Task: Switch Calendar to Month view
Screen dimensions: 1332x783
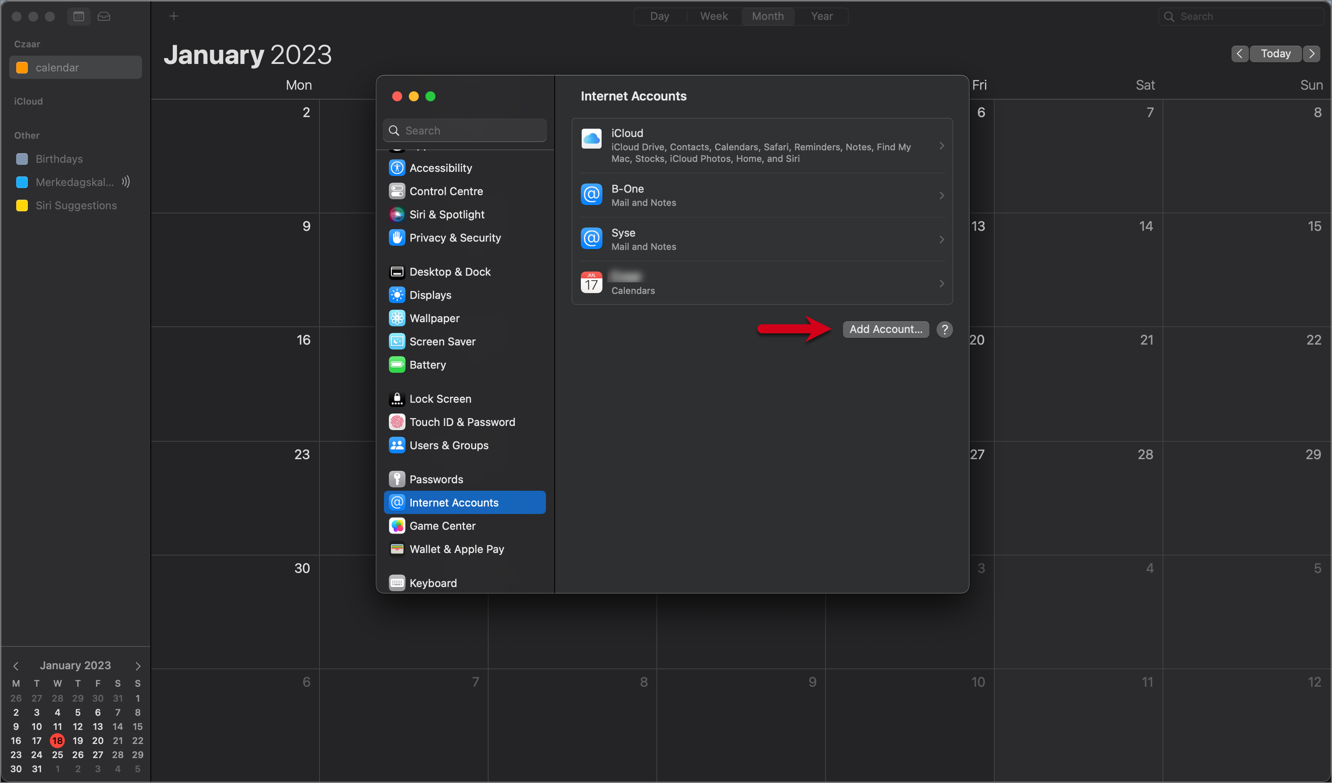Action: [x=767, y=16]
